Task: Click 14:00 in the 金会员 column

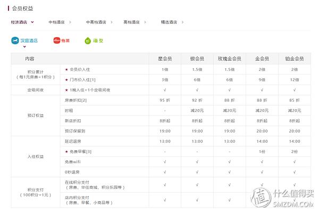Action: point(262,141)
